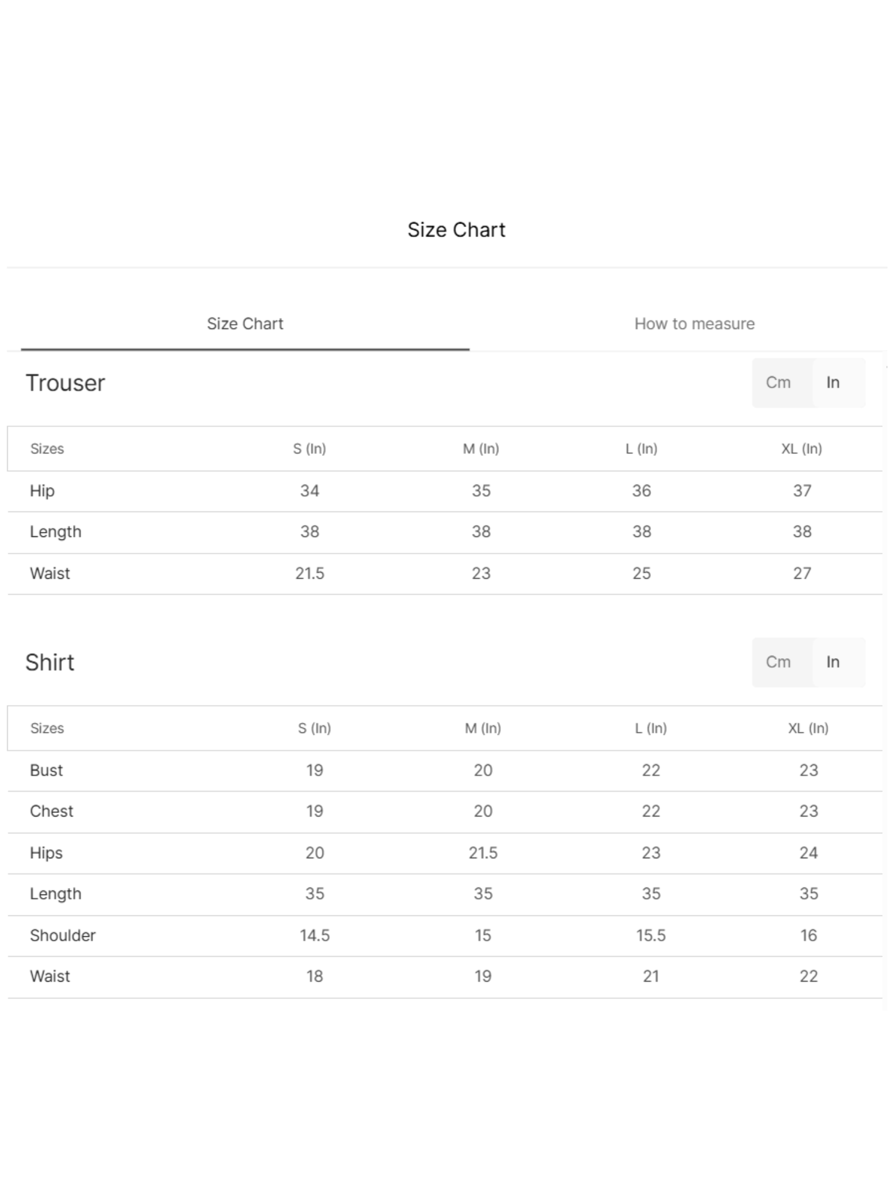Click the Size Chart title at top

(457, 229)
